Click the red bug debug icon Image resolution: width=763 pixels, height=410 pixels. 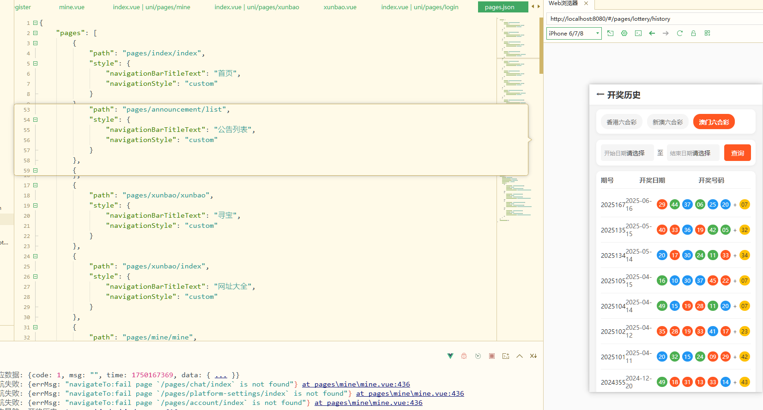[464, 356]
